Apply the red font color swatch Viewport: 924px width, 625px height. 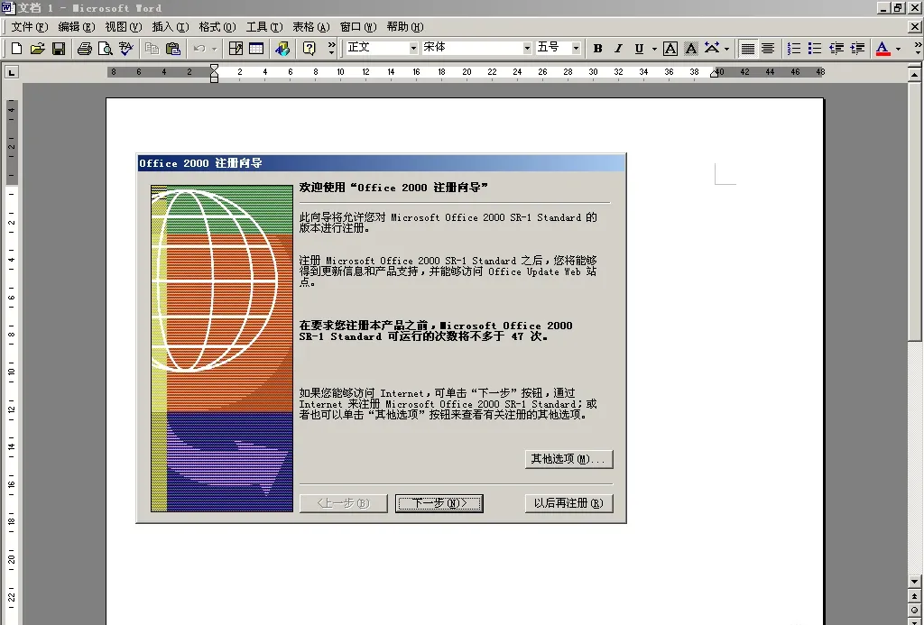point(882,49)
